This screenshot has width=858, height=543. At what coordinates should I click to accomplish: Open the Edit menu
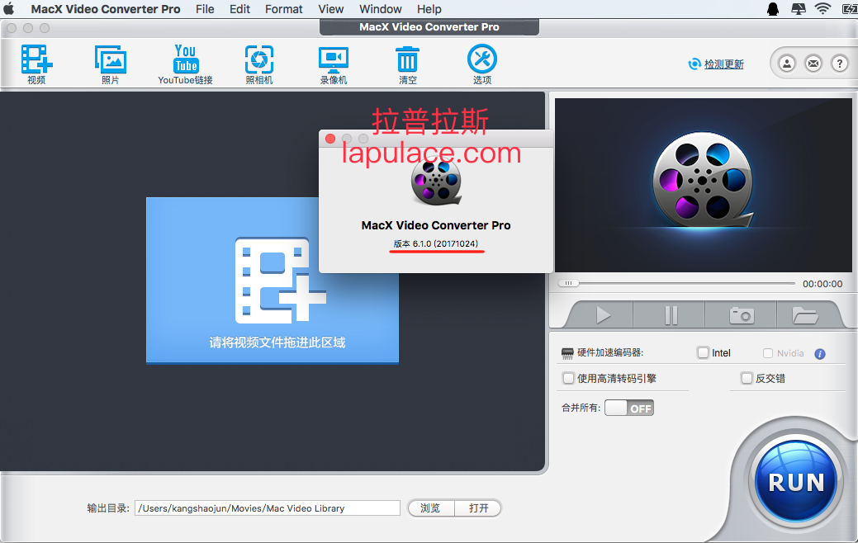pos(239,9)
